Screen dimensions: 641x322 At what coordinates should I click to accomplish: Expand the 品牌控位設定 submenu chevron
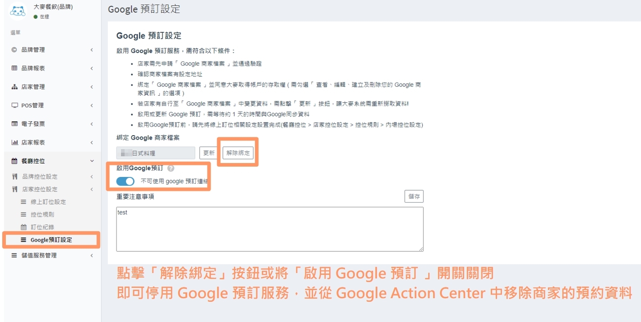(x=91, y=177)
